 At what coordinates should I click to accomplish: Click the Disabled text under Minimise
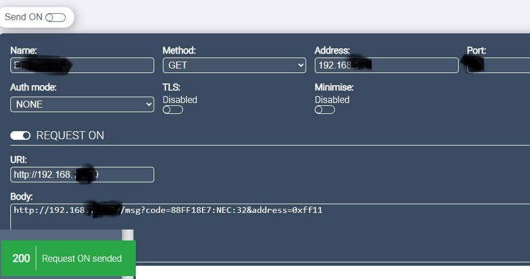[x=332, y=100]
